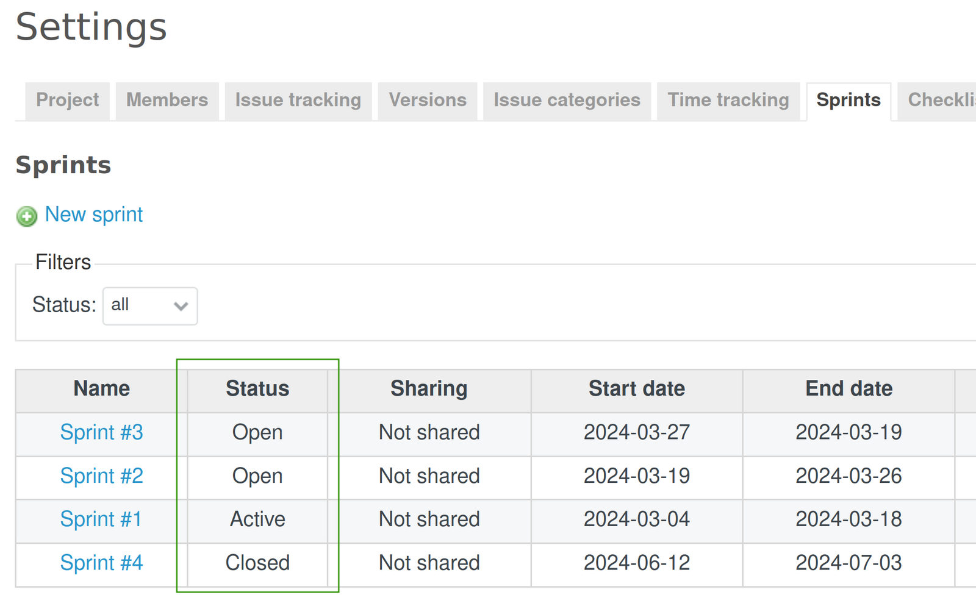Click the Start date column header

[x=636, y=388]
